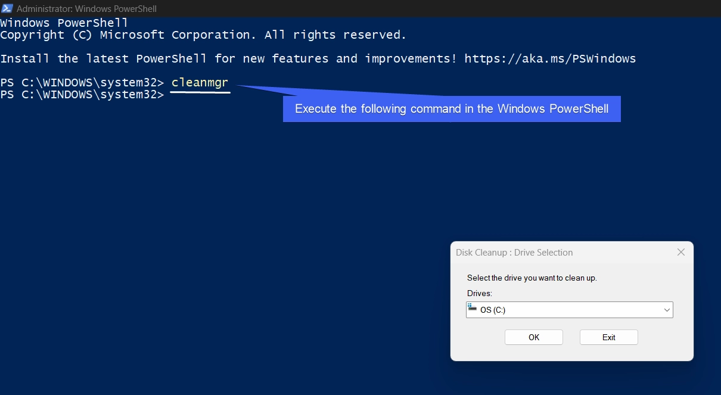The height and width of the screenshot is (395, 721).
Task: Click the Microsoft Corporation copyright line
Action: pos(203,35)
